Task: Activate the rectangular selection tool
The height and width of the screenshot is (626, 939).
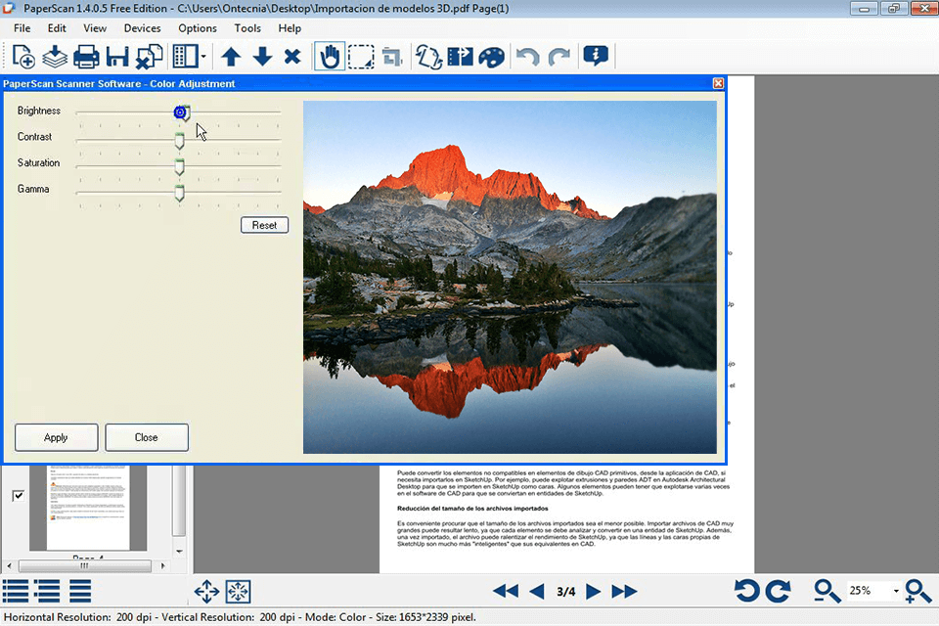Action: [361, 56]
